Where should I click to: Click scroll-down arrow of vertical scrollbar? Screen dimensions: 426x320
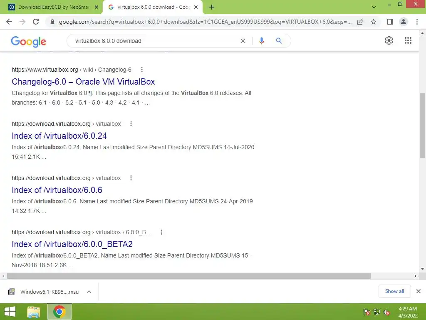[422, 269]
